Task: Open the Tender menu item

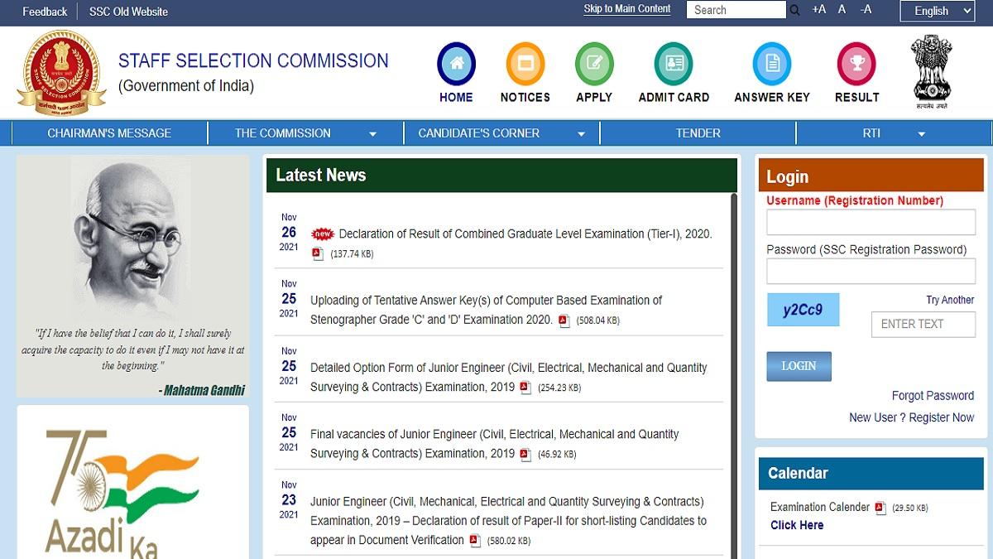Action: click(698, 133)
